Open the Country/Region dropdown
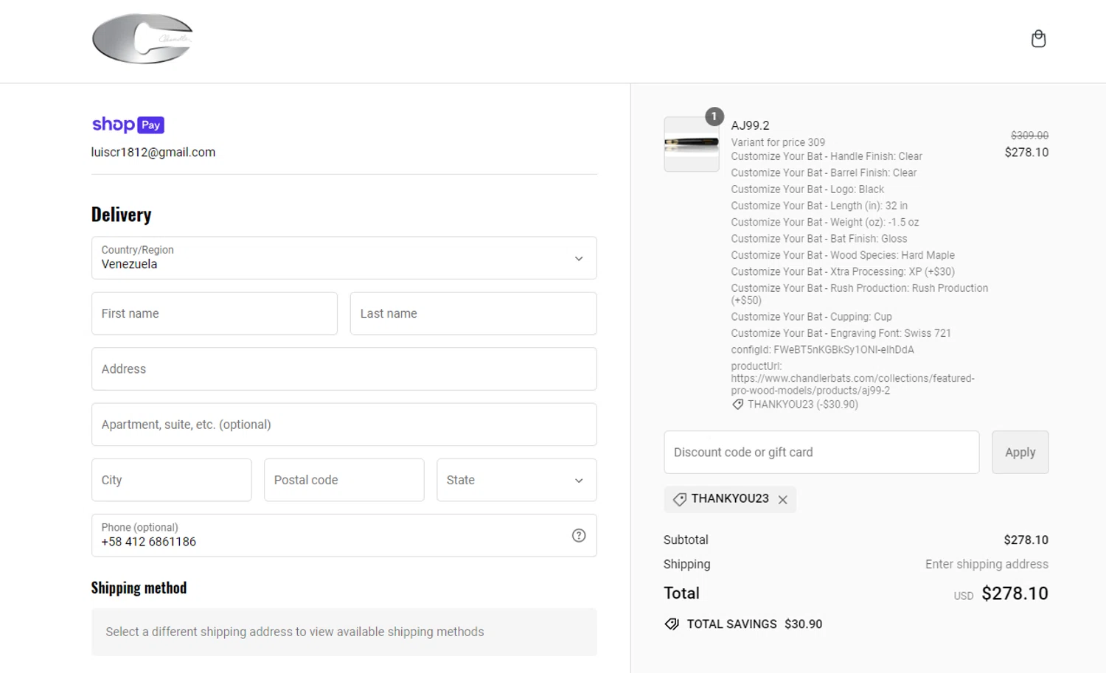Viewport: 1106px width, 673px height. point(344,258)
